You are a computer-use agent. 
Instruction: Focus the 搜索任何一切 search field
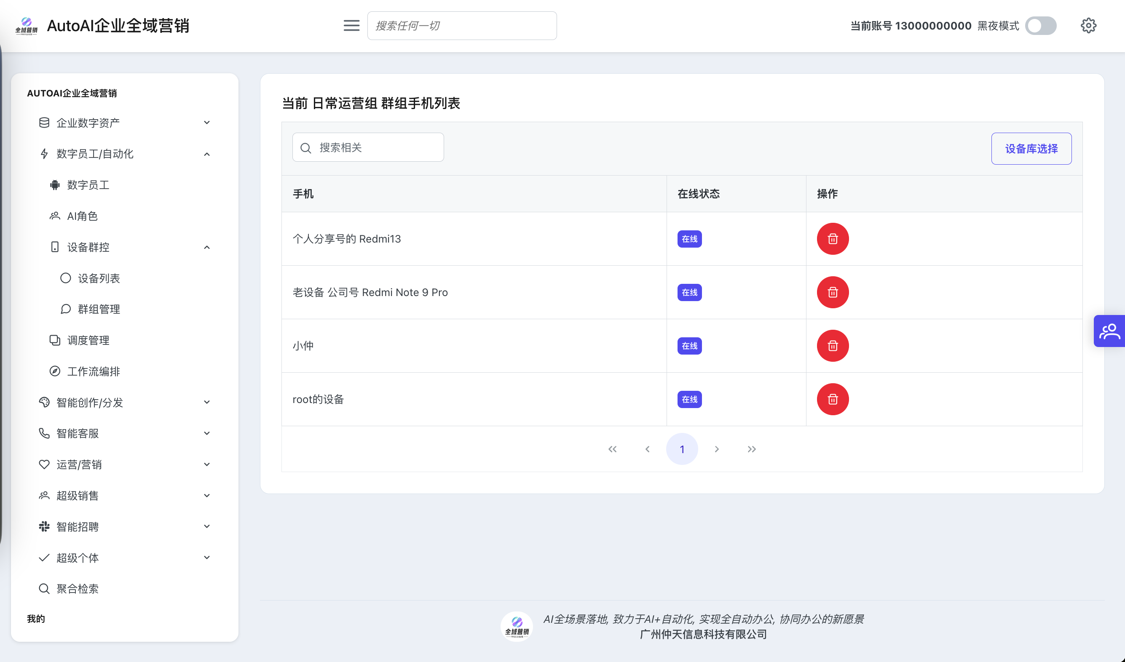pyautogui.click(x=462, y=25)
